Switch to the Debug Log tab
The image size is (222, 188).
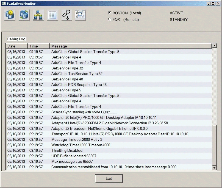pyautogui.click(x=16, y=39)
